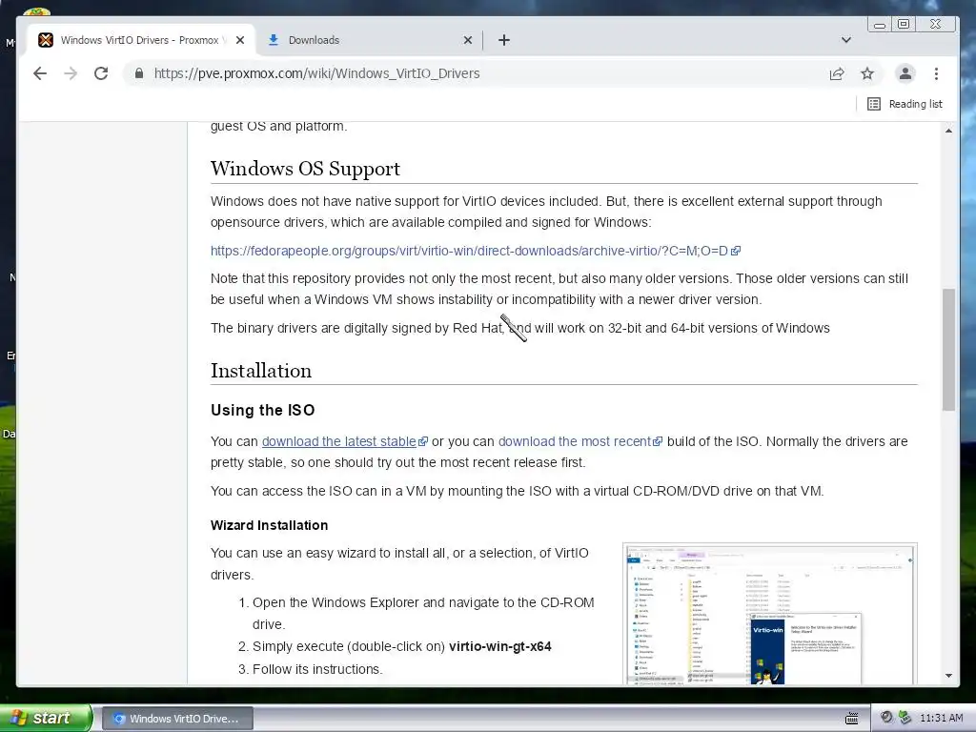
Task: Click the 'Windows OS Support' heading
Action: 305,169
